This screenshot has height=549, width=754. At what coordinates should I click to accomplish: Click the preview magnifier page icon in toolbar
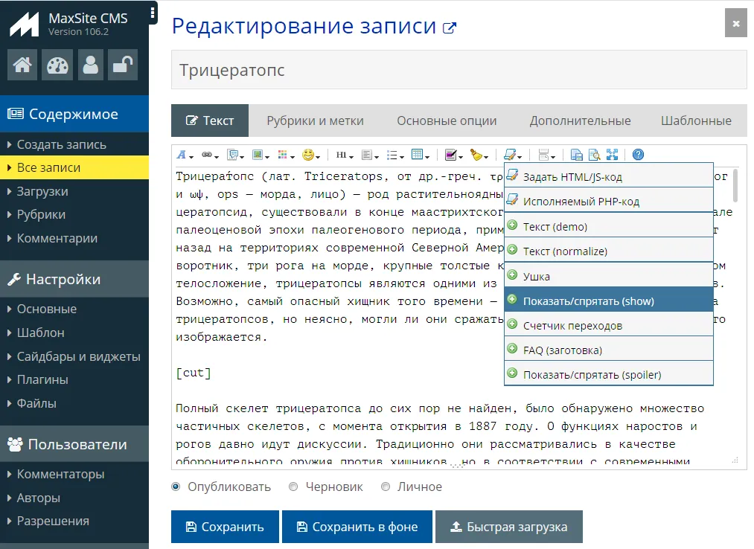(594, 155)
